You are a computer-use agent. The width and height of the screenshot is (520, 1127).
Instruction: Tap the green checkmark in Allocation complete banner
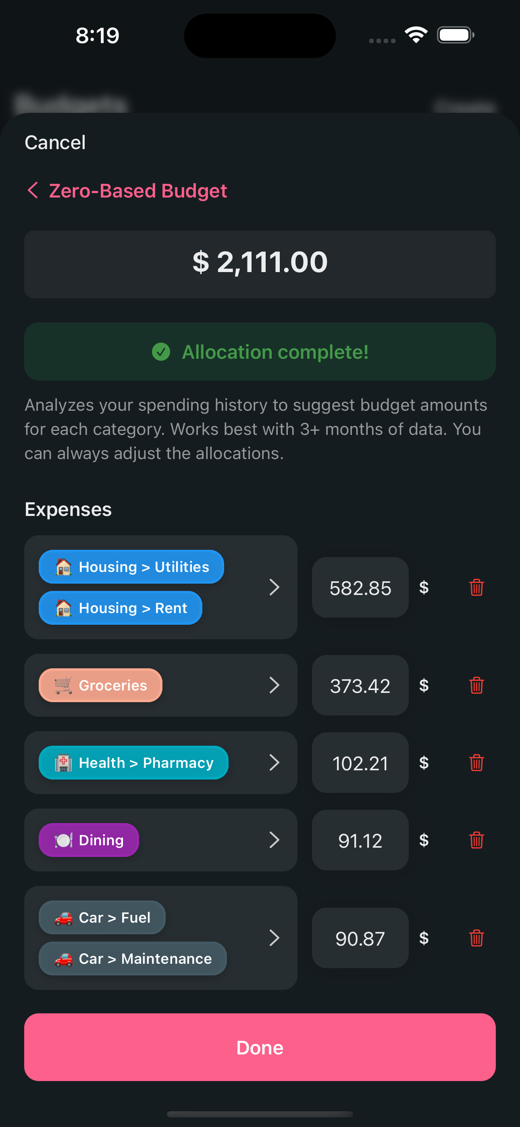[x=161, y=351]
